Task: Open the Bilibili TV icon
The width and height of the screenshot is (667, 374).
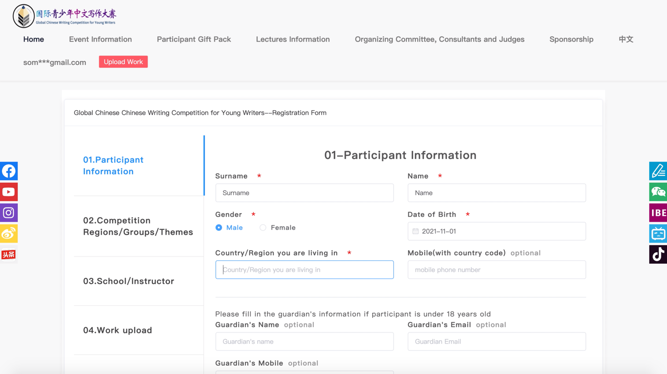Action: point(658,233)
